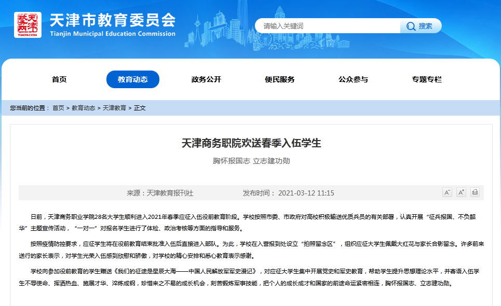This screenshot has height=306, width=501.
Task: Click 首页 in the breadcrumb path
Action: pos(58,108)
